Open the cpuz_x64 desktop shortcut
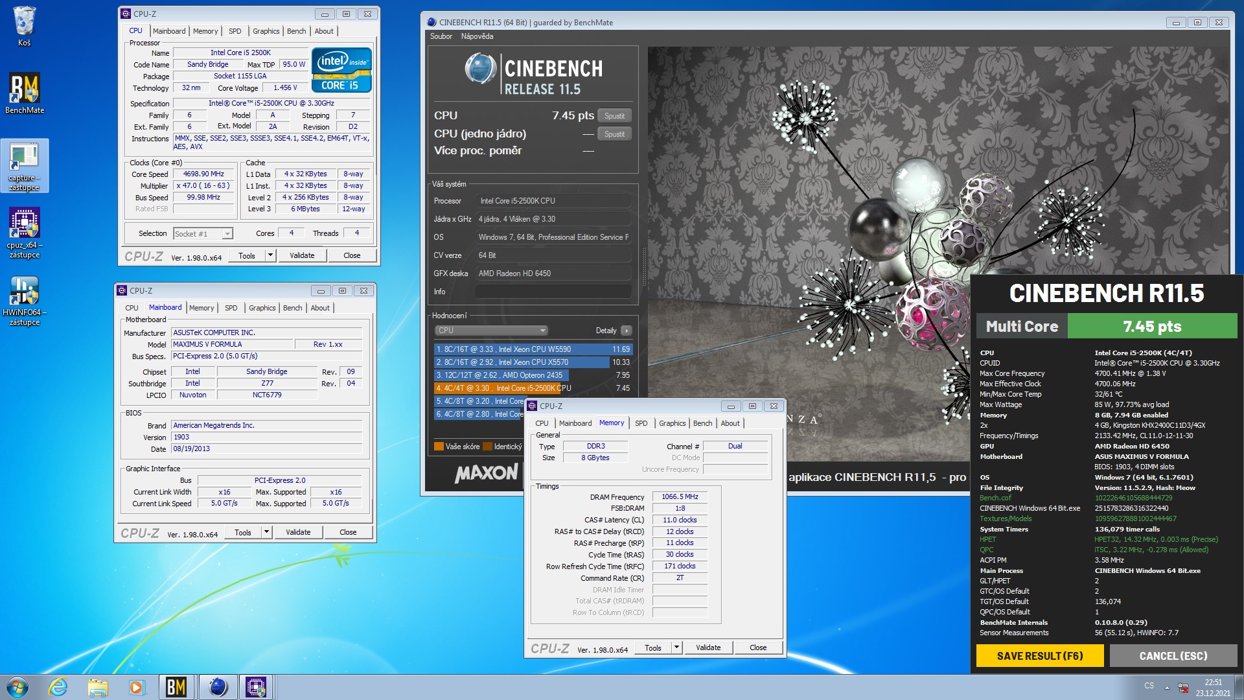This screenshot has width=1244, height=700. pyautogui.click(x=25, y=233)
